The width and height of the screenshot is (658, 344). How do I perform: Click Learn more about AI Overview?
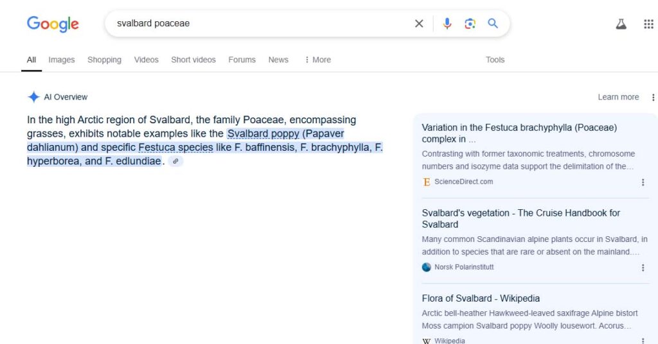[618, 98]
